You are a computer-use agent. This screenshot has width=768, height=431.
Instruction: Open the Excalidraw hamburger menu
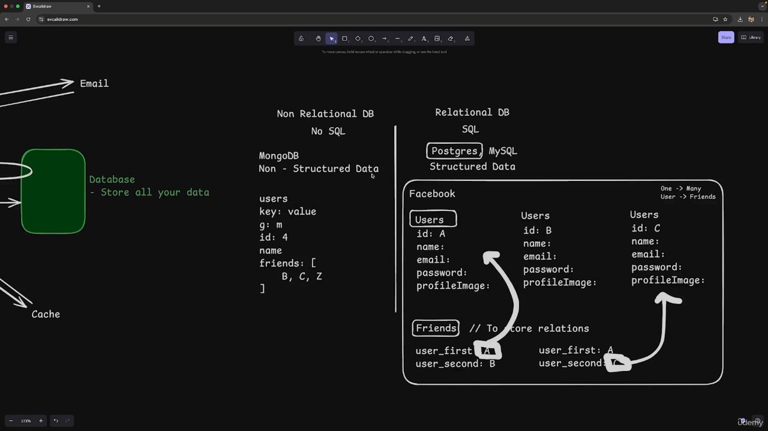(x=11, y=37)
